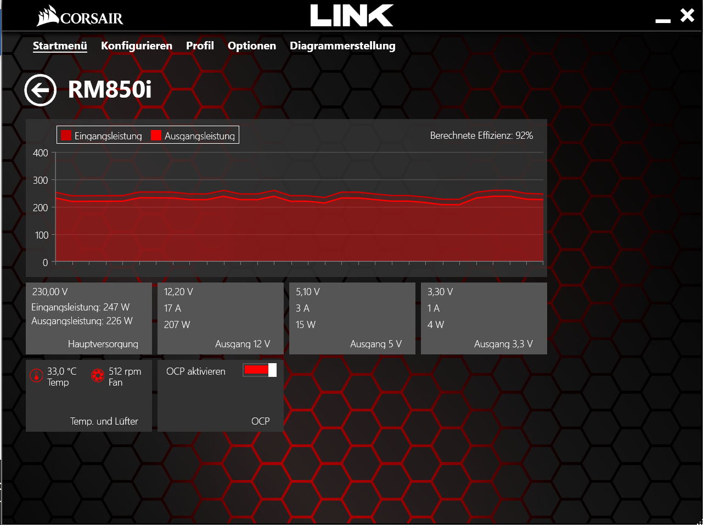703x525 pixels.
Task: Click the thermometer temperature icon
Action: pos(36,376)
